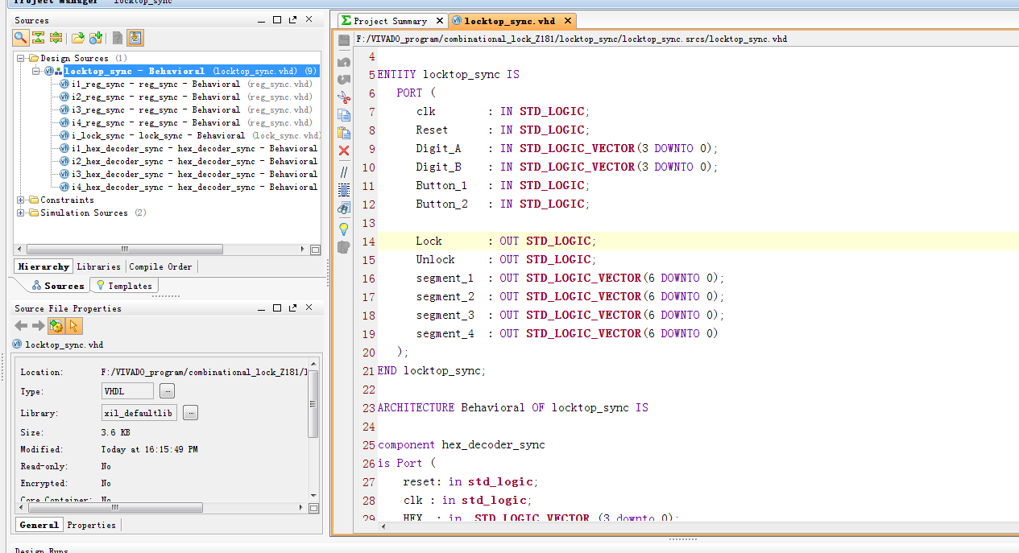
Task: Click the browse button next to Library xil_defaultlib
Action: point(190,413)
